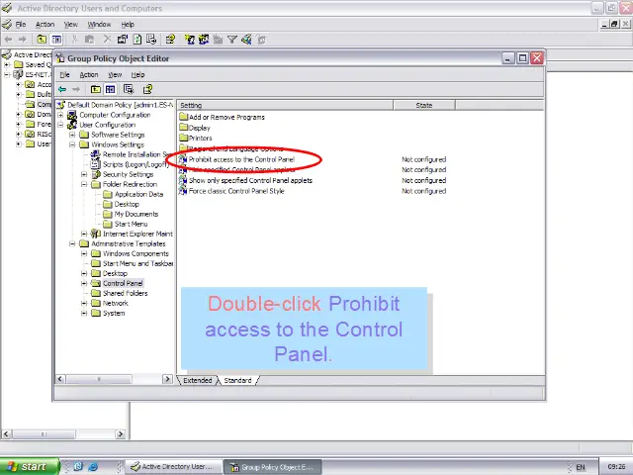Screen dimensions: 633x475
Task: Toggle Show/Hide Console Tree in Group Policy Editor
Action: pyautogui.click(x=110, y=89)
